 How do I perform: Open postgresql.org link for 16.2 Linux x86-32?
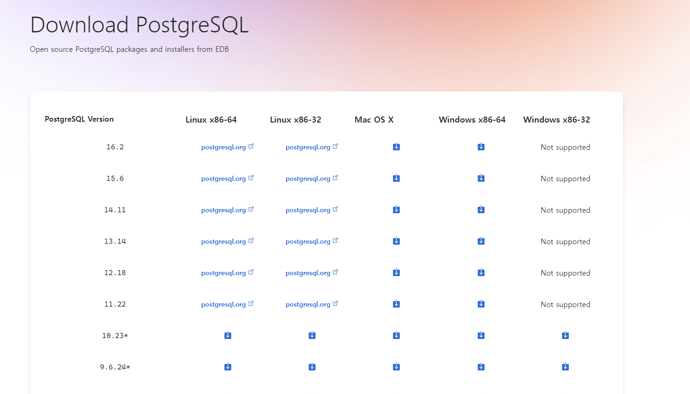[x=312, y=147]
